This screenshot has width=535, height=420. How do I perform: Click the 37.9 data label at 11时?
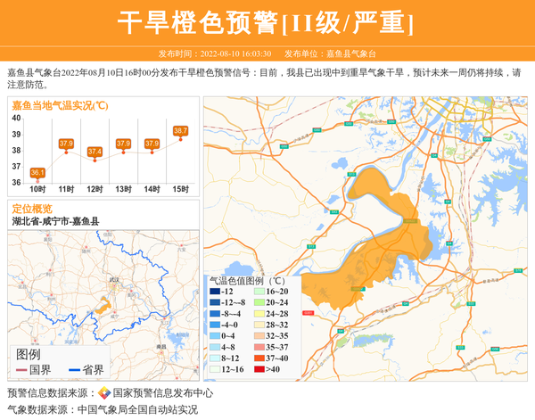[66, 144]
